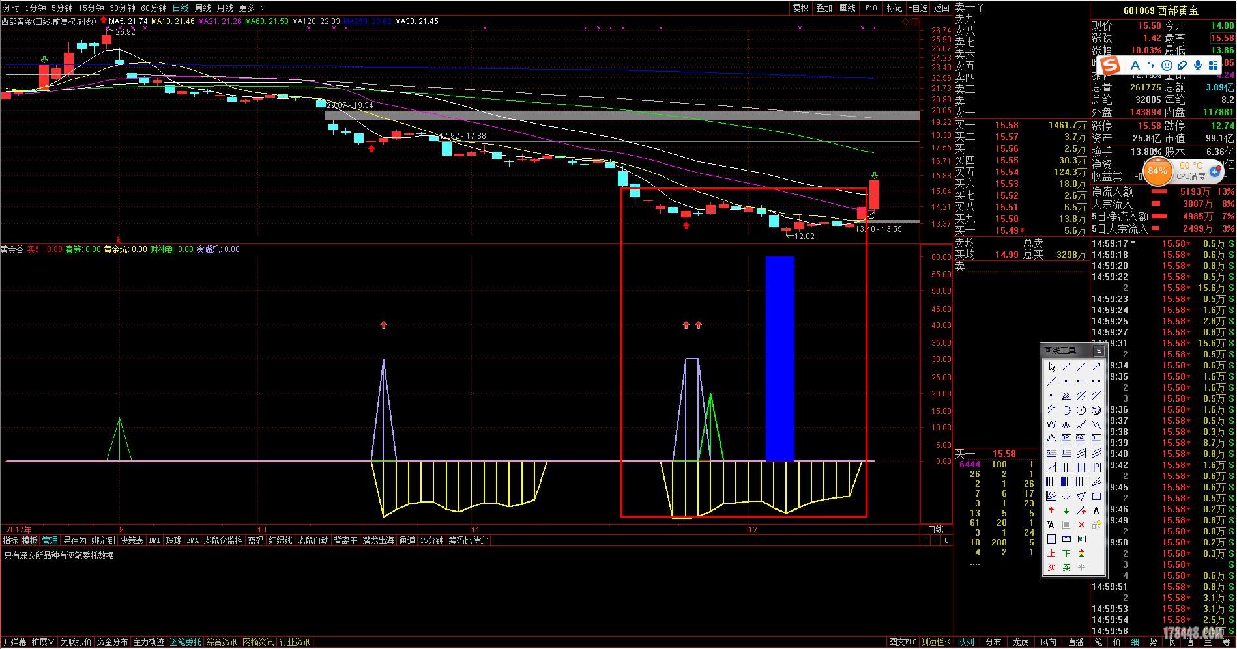
Task: Click the red X delete drawing tool
Action: click(1081, 525)
